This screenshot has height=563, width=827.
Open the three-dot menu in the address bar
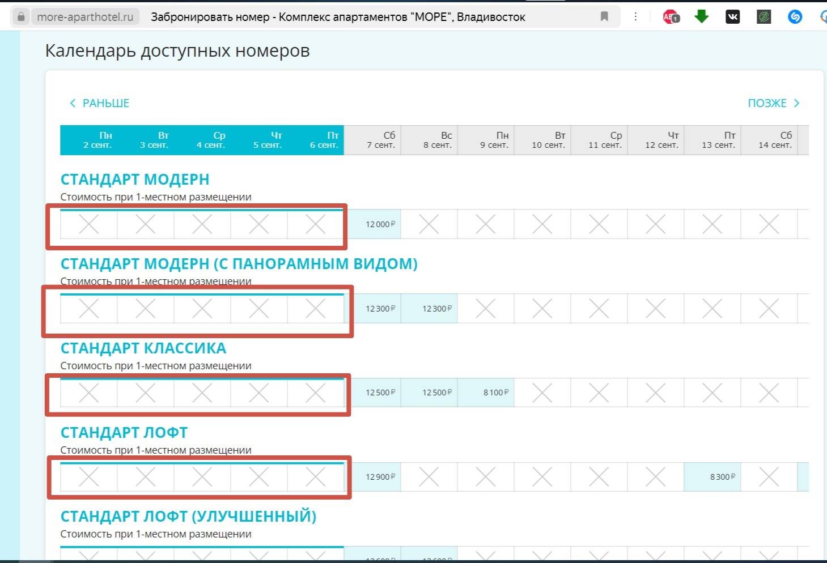(635, 17)
